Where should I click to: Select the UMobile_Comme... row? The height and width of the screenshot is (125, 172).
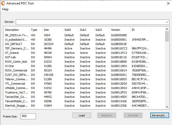pos(77,88)
